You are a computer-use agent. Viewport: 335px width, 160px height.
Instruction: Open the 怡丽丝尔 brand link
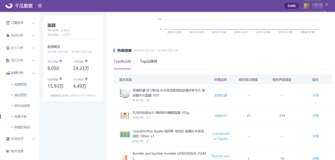click(221, 116)
